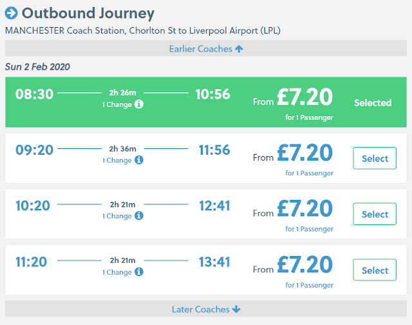Show Earlier Coaches
Image resolution: width=412 pixels, height=325 pixels.
(x=201, y=49)
